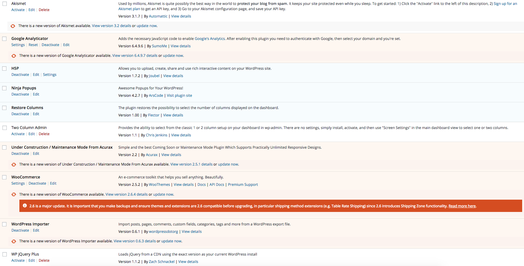View details of H5P plugin

tap(173, 76)
